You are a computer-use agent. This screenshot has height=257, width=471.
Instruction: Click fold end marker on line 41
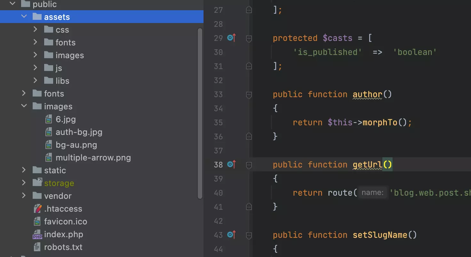coord(249,206)
